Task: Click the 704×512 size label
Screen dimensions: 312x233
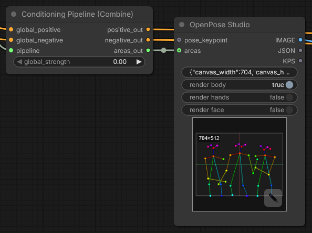Action: pyautogui.click(x=209, y=138)
